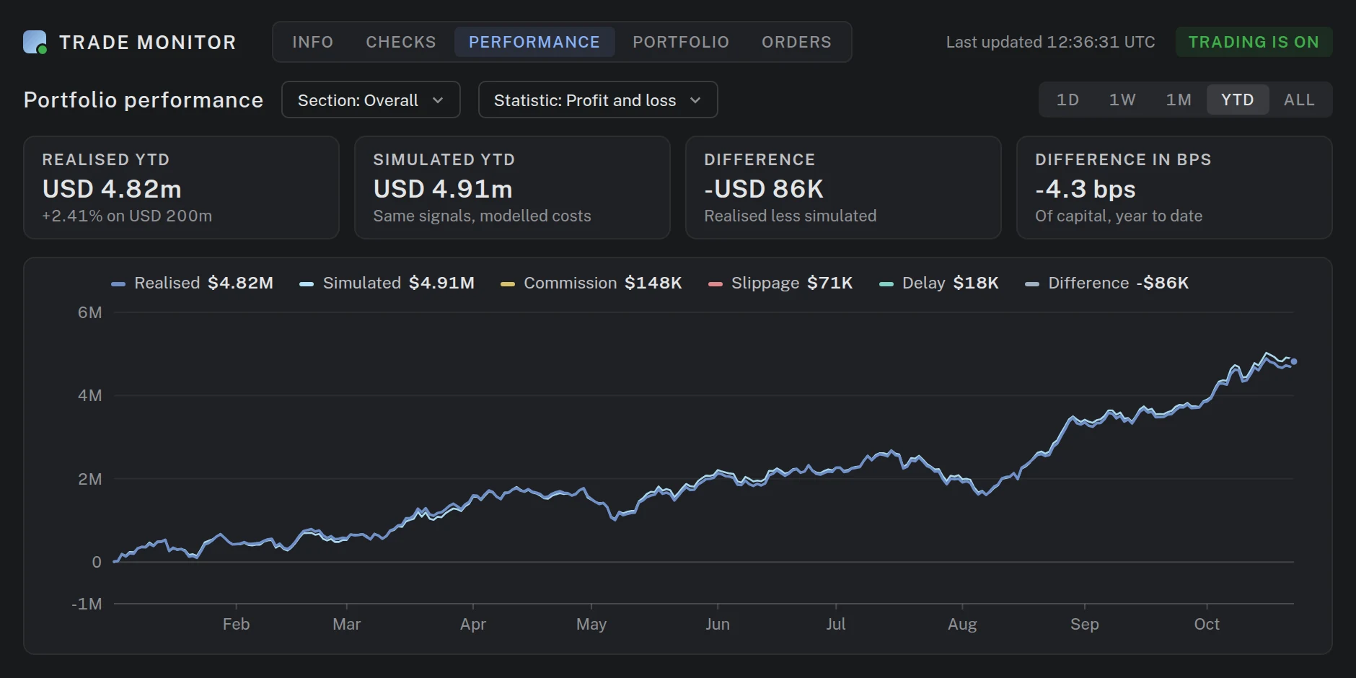The width and height of the screenshot is (1356, 678).
Task: Click the Portfolio performance heading
Action: (144, 100)
